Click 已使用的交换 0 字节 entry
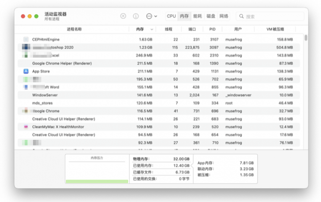 tap(161, 179)
